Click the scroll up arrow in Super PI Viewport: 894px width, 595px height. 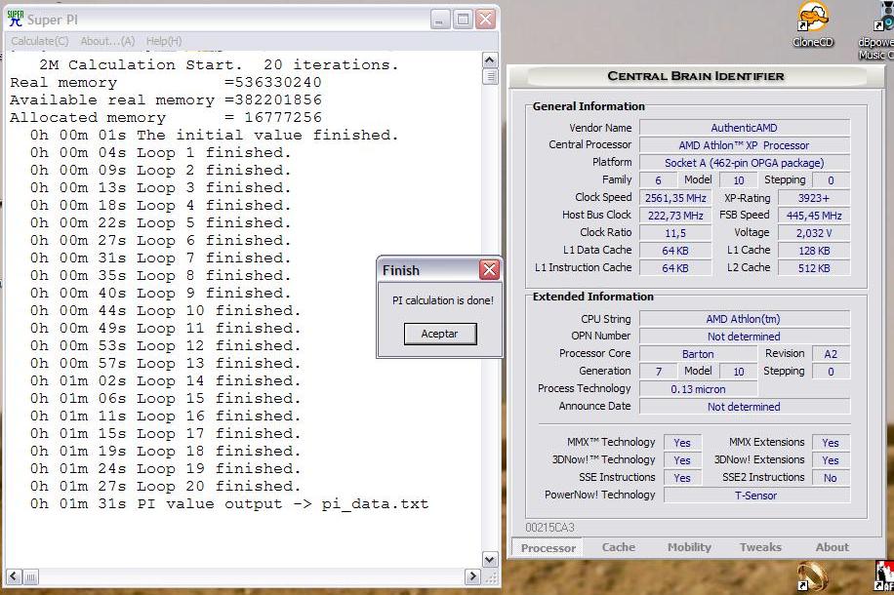pyautogui.click(x=490, y=61)
